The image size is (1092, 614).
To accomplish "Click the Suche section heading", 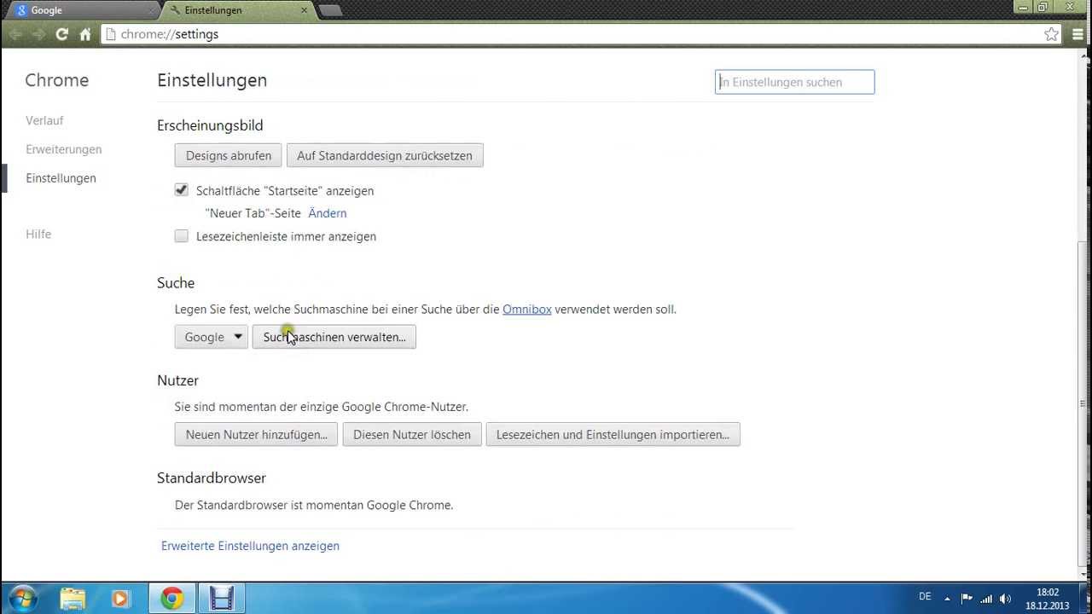I will pos(176,283).
